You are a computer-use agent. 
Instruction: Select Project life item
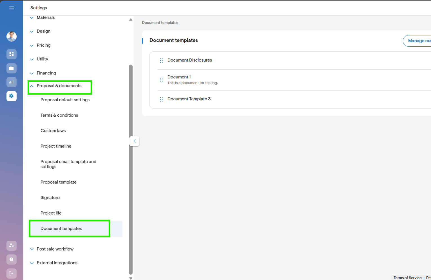[51, 213]
